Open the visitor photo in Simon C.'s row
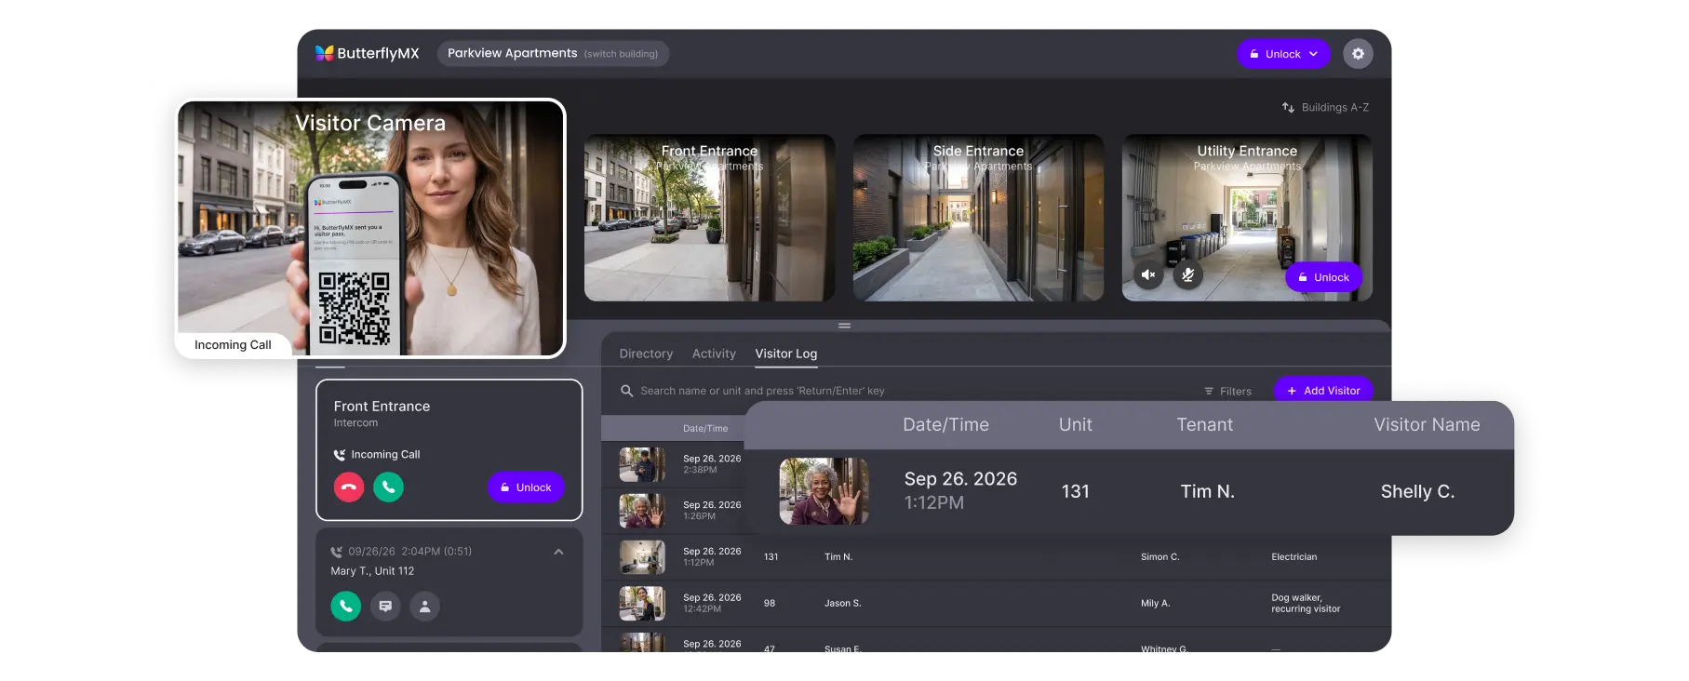This screenshot has height=681, width=1689. pyautogui.click(x=642, y=557)
